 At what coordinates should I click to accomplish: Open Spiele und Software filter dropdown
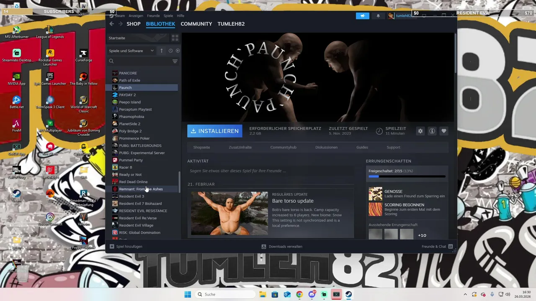tap(131, 51)
